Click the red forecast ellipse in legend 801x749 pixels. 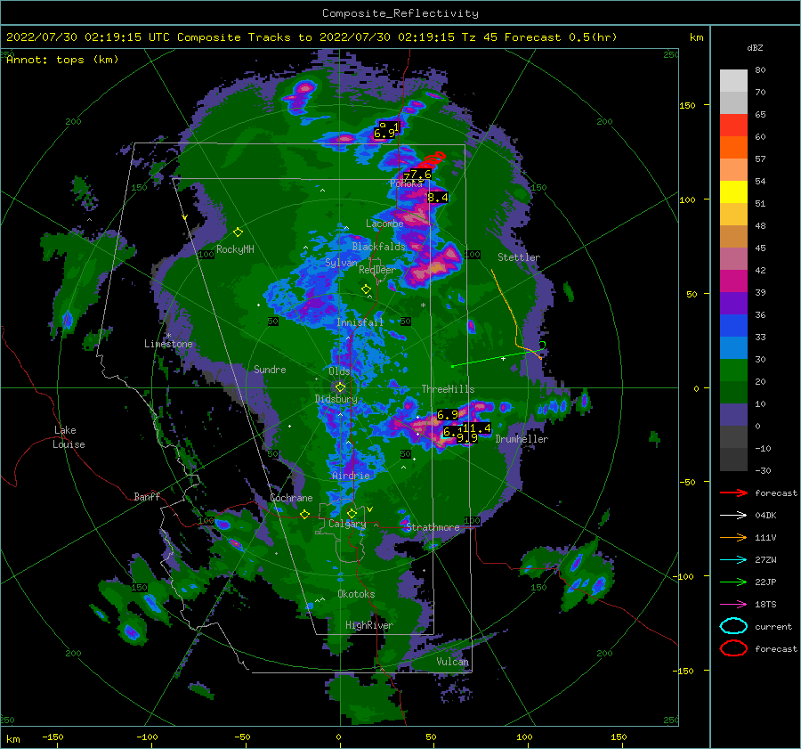pyautogui.click(x=733, y=648)
